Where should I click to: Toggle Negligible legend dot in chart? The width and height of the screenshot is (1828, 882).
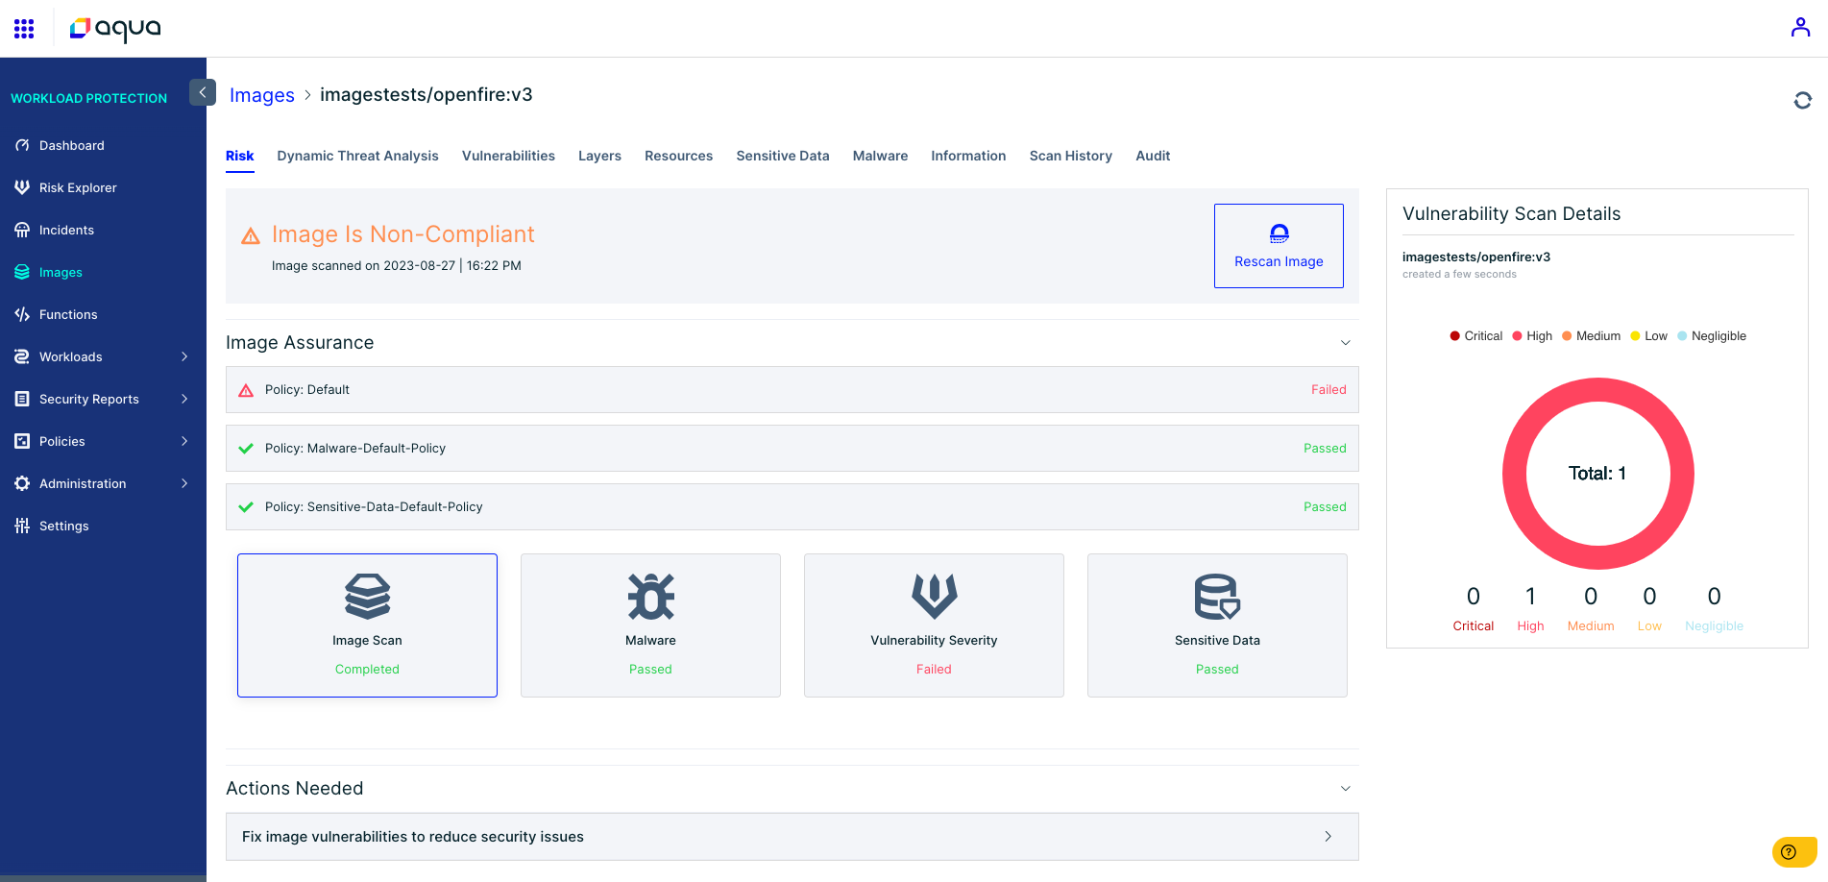[x=1682, y=336]
